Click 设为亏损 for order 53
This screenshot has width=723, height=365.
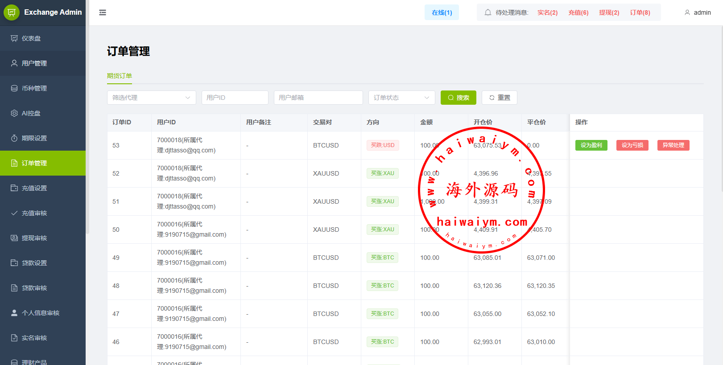point(632,145)
